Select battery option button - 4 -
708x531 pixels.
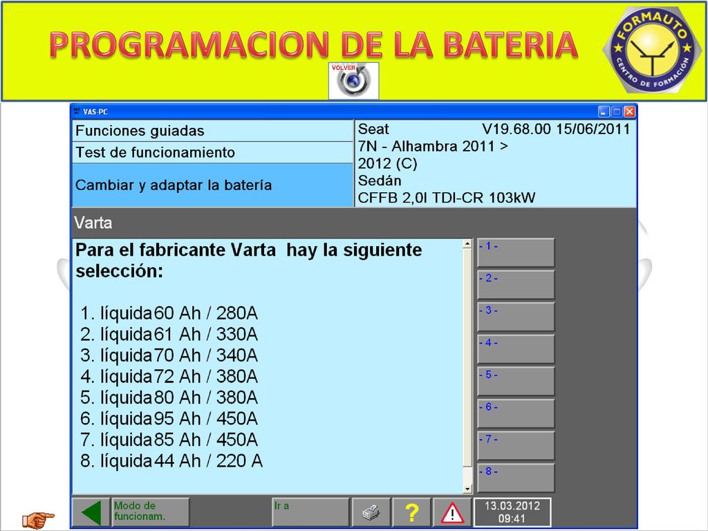516,349
